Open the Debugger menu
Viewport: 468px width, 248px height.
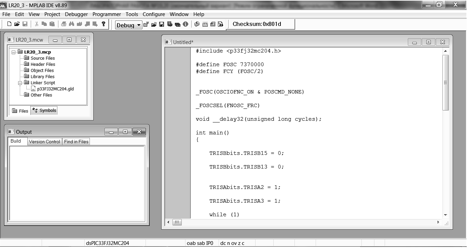77,14
